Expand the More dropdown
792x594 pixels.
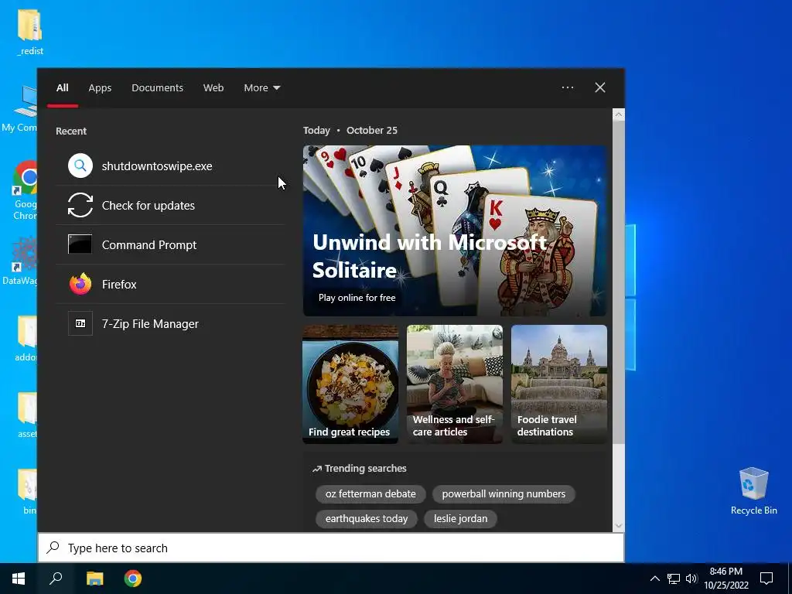click(x=261, y=87)
